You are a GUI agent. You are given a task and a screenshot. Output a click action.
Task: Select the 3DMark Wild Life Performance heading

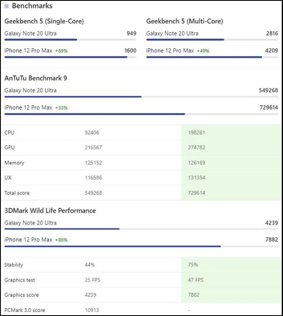50,211
